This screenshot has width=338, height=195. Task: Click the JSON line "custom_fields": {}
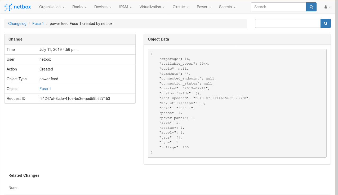point(180,93)
